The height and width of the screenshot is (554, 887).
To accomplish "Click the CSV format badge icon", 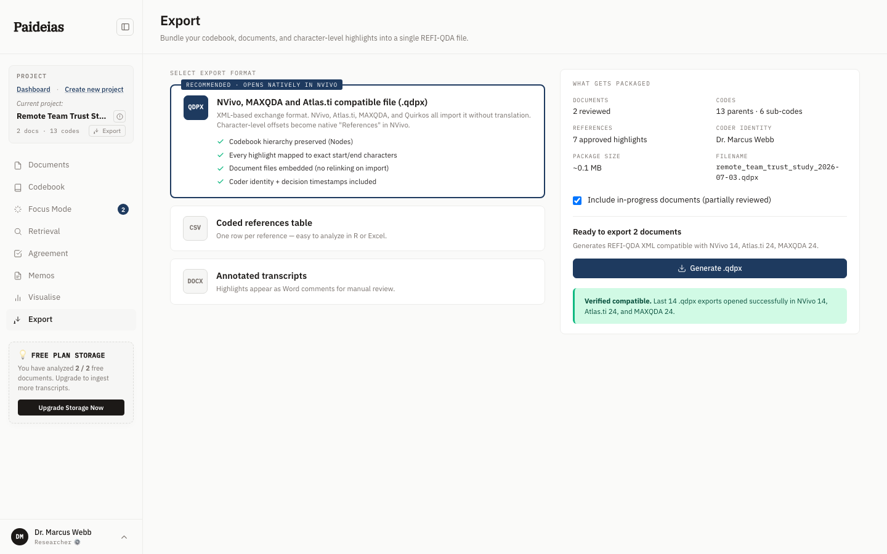I will 195,228.
